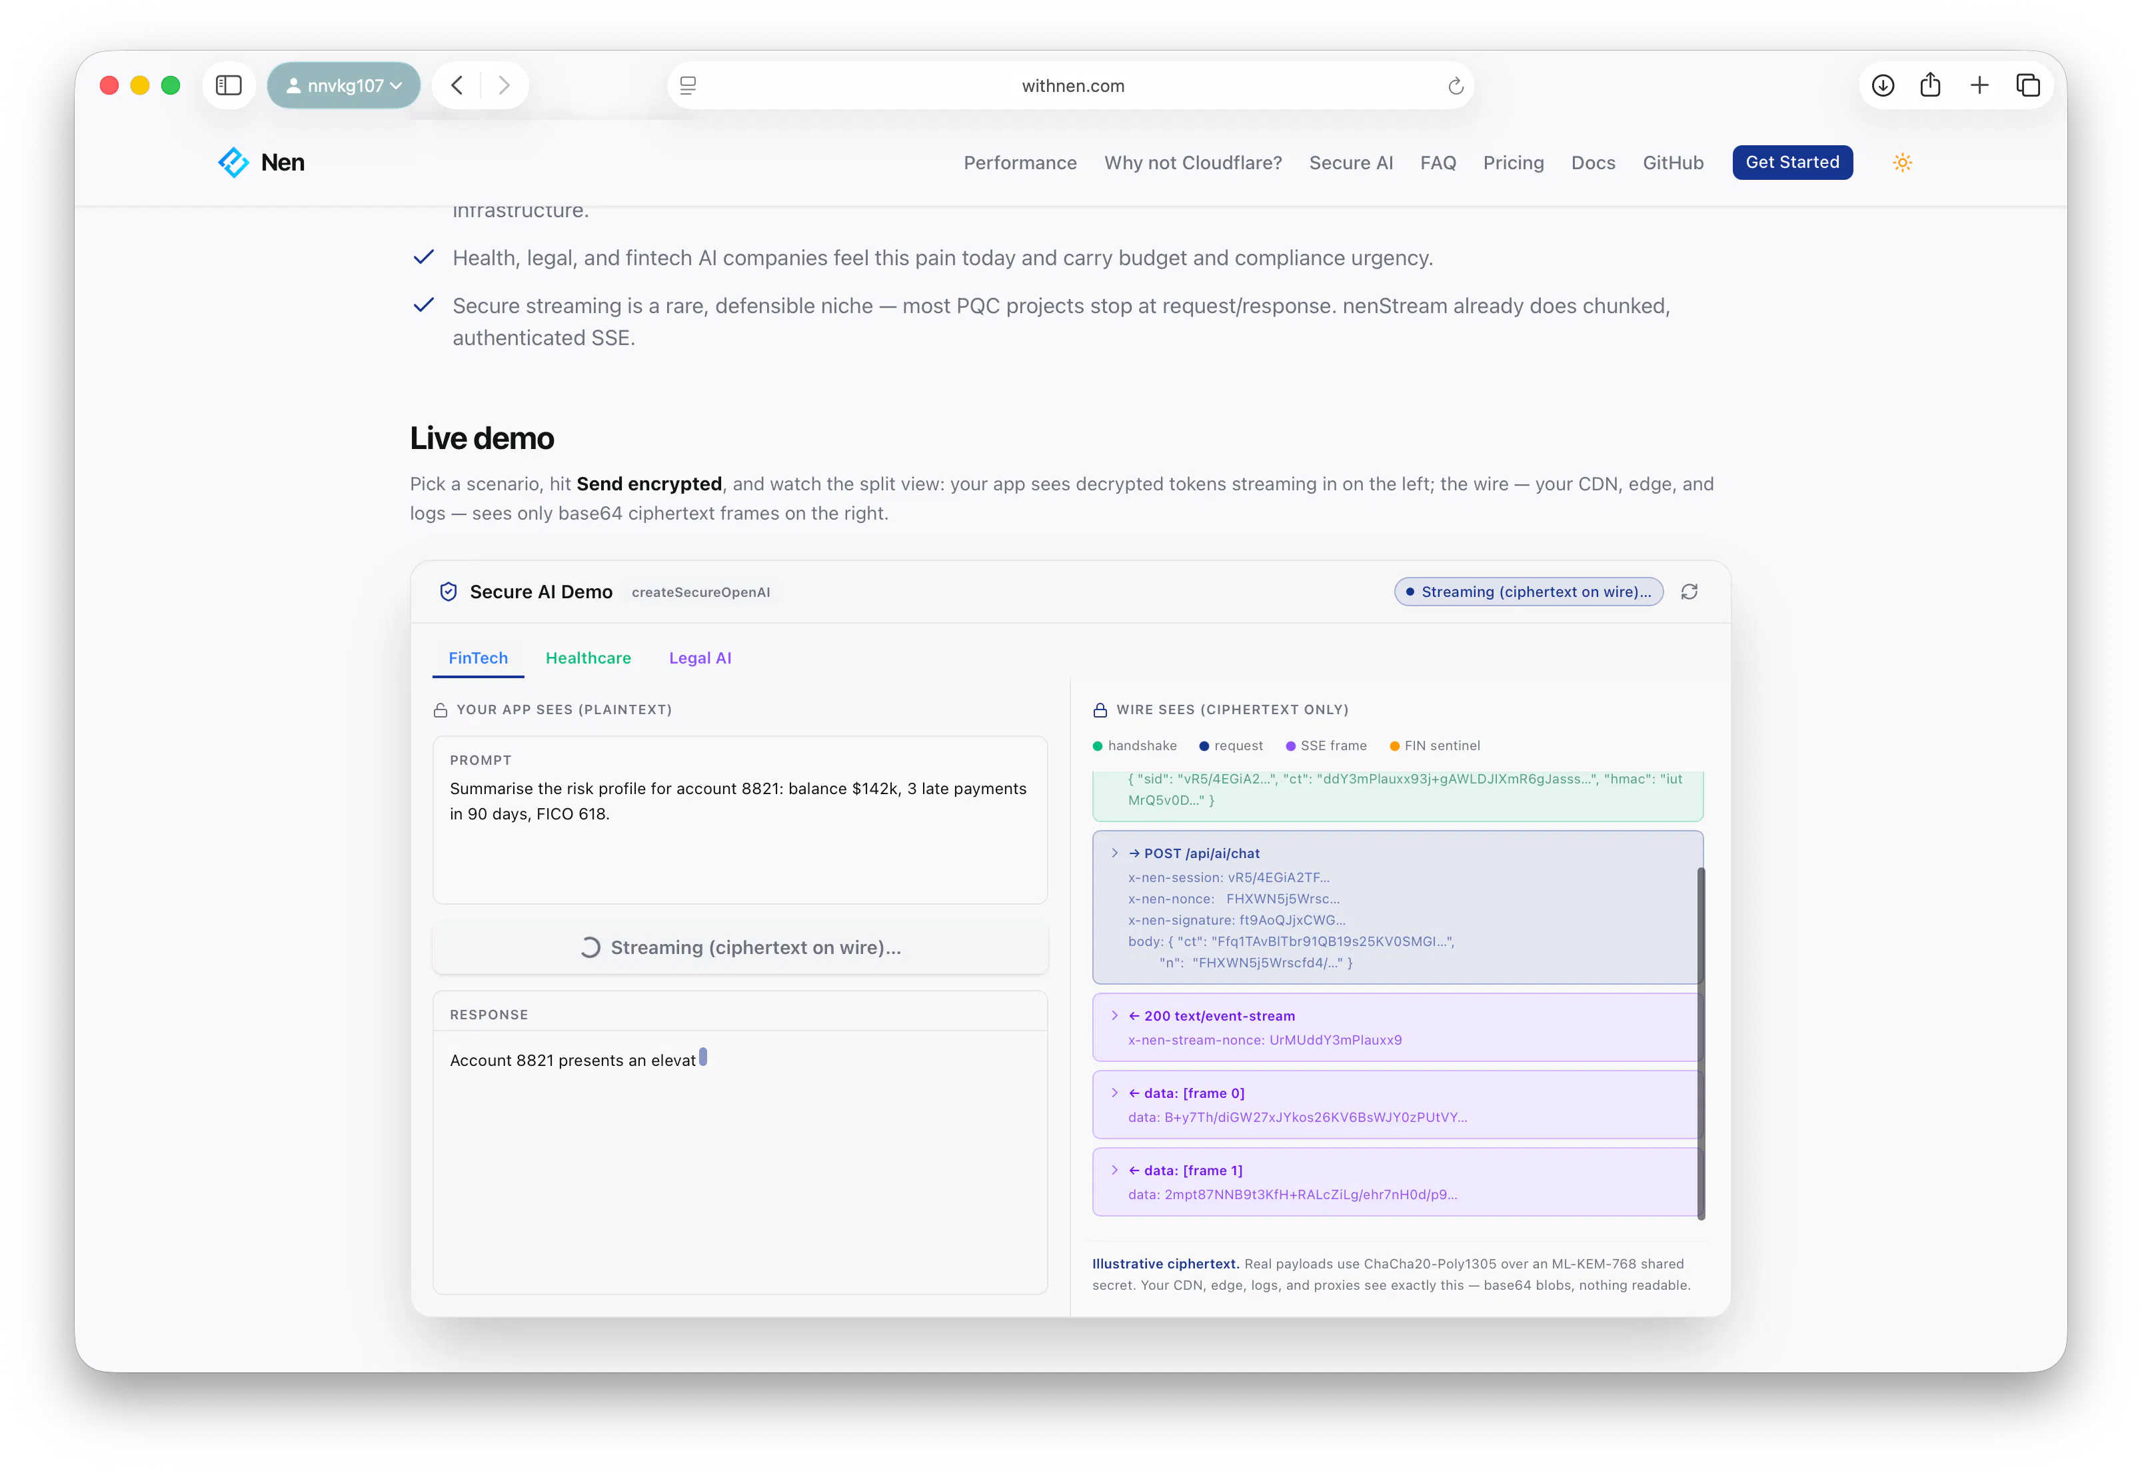The image size is (2142, 1471).
Task: Click the Get Started button
Action: click(x=1791, y=162)
